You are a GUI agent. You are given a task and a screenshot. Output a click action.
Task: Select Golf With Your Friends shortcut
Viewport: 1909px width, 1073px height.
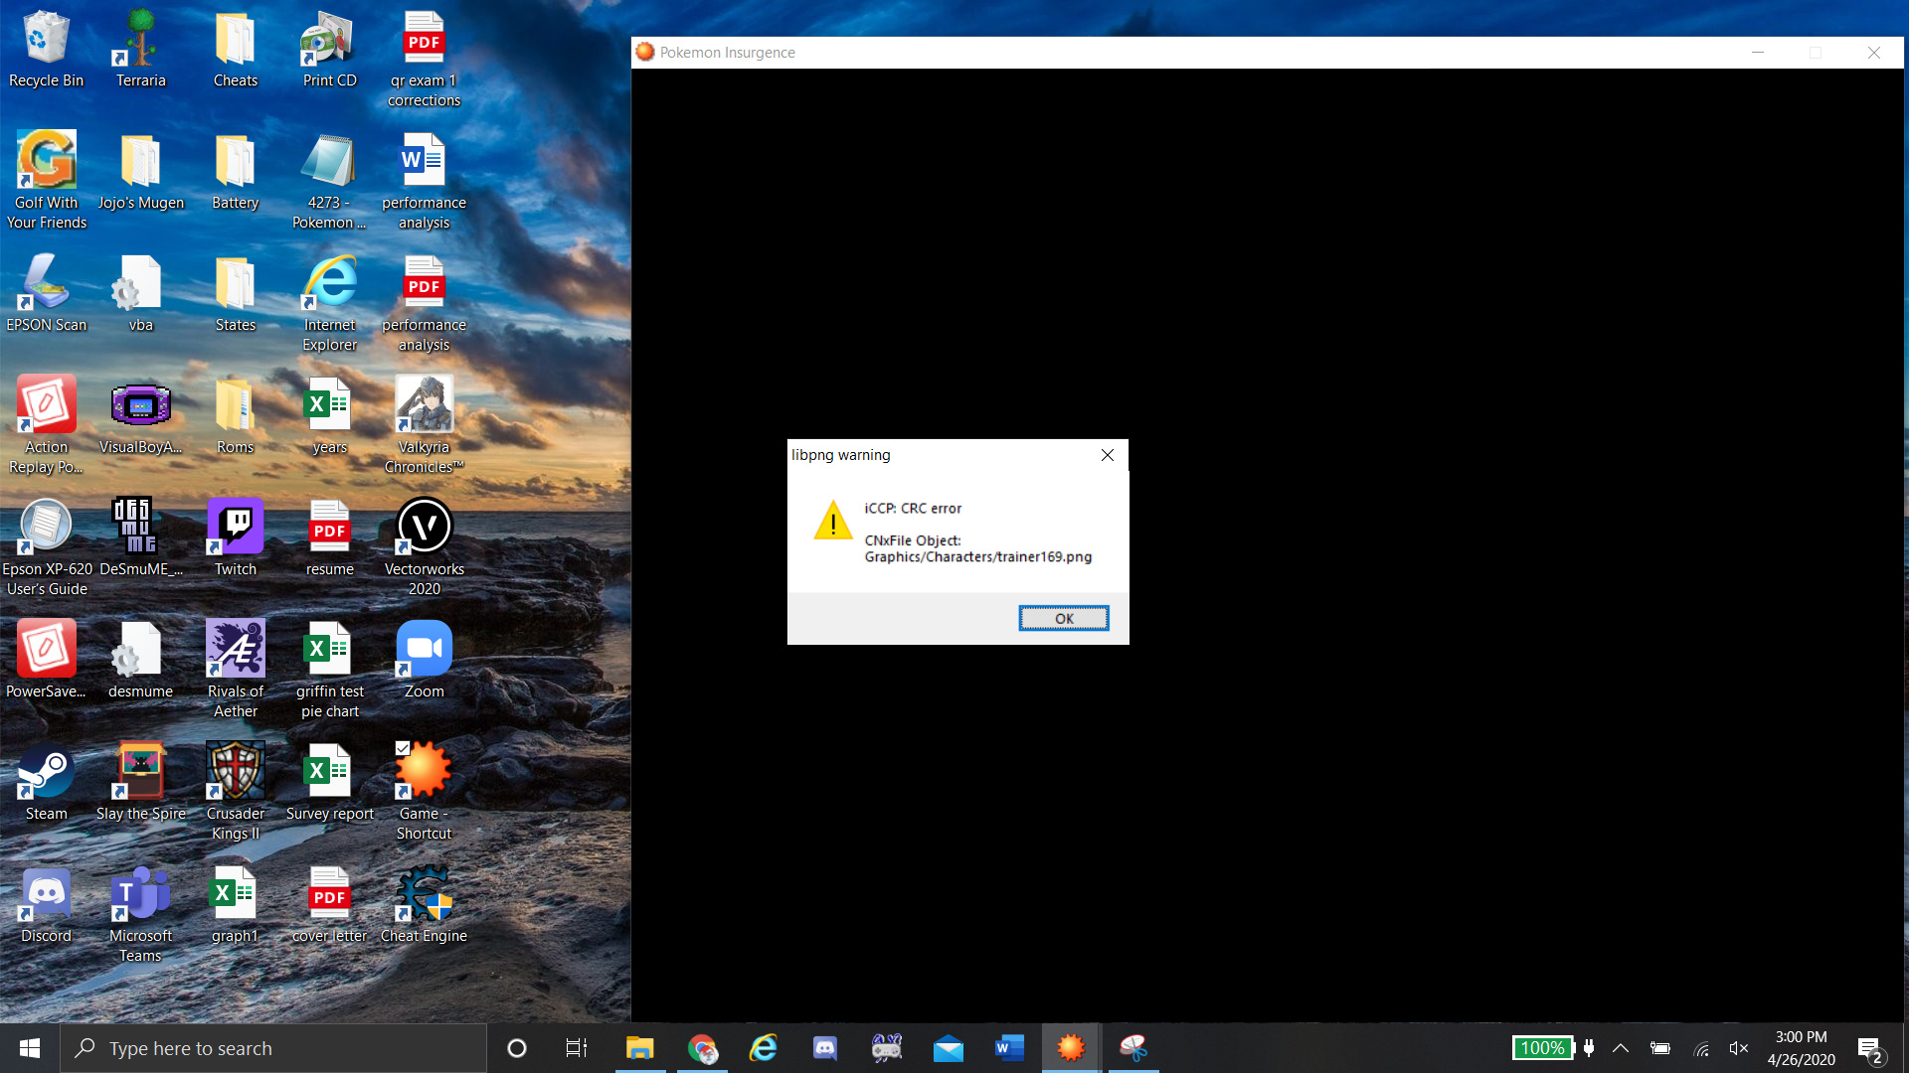pos(46,180)
